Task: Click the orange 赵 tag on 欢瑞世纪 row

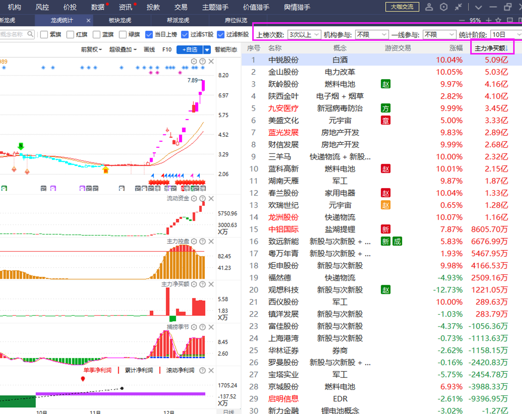Action: pos(386,205)
